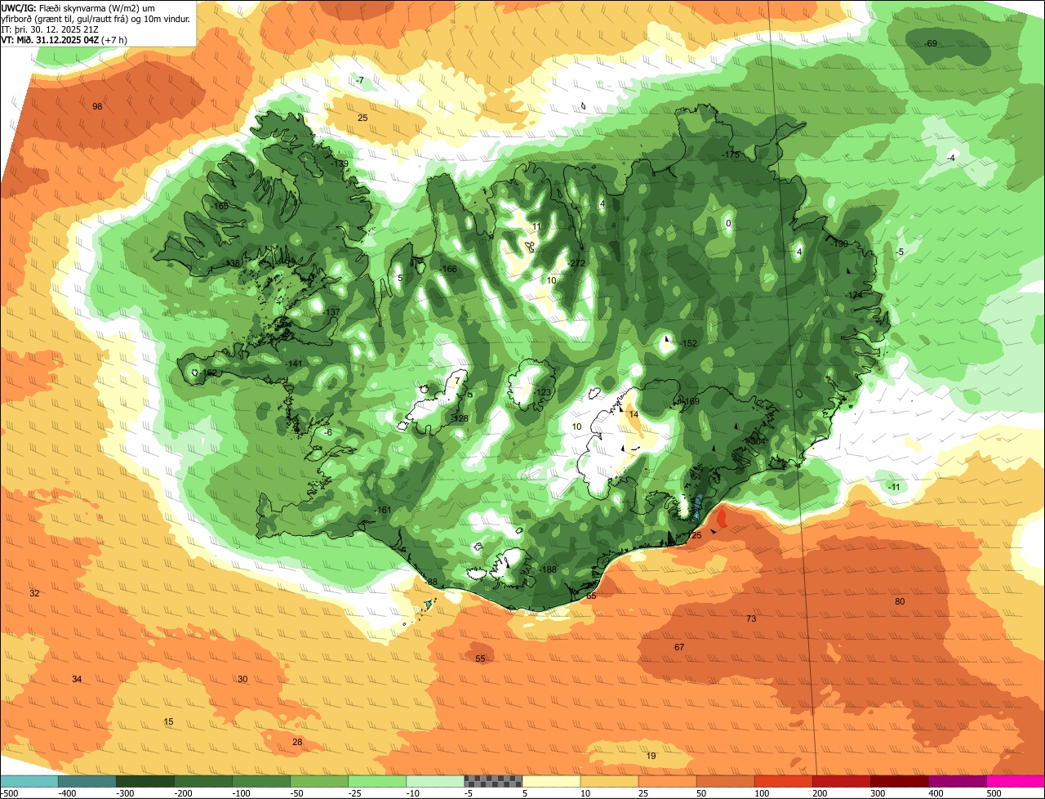Select the magenta swatch after 500 in legend
This screenshot has width=1045, height=799.
pos(1016,781)
